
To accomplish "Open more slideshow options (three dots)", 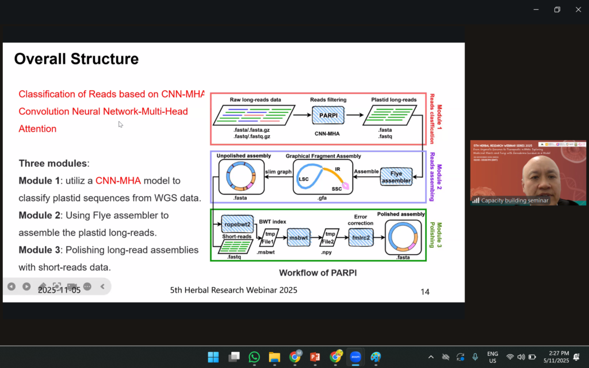I will point(87,286).
